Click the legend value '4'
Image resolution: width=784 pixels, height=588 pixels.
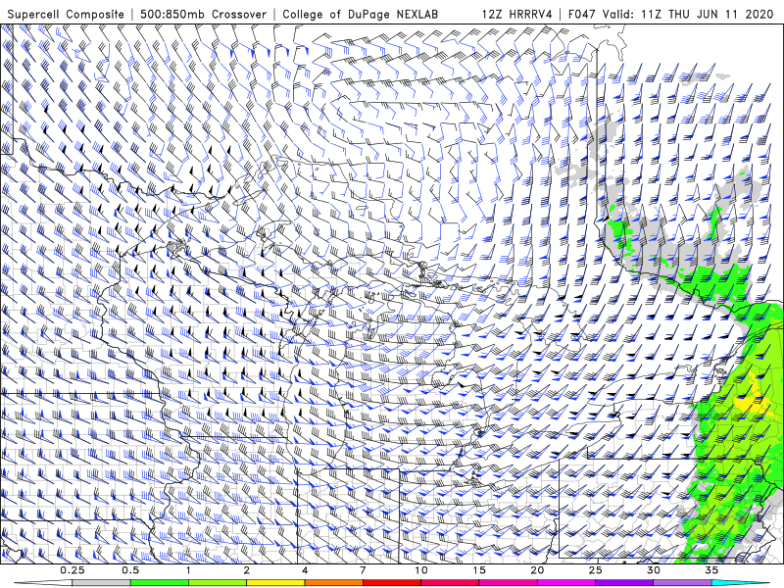(305, 570)
